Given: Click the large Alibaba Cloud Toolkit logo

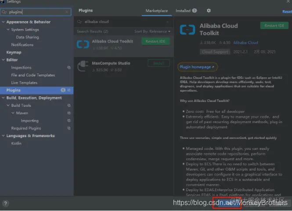Looking at the screenshot, I should pos(187,29).
